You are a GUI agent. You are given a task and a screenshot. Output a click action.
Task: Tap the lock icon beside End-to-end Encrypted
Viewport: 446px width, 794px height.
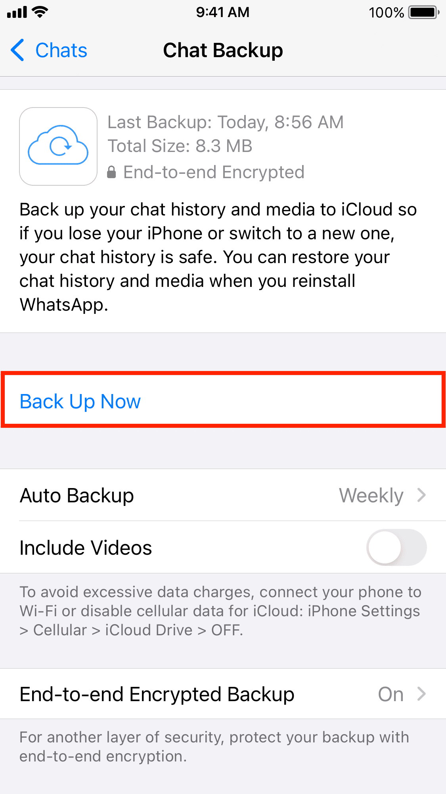point(112,172)
